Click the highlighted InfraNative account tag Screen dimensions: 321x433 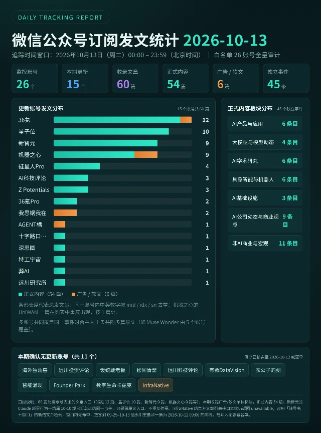pos(155,385)
